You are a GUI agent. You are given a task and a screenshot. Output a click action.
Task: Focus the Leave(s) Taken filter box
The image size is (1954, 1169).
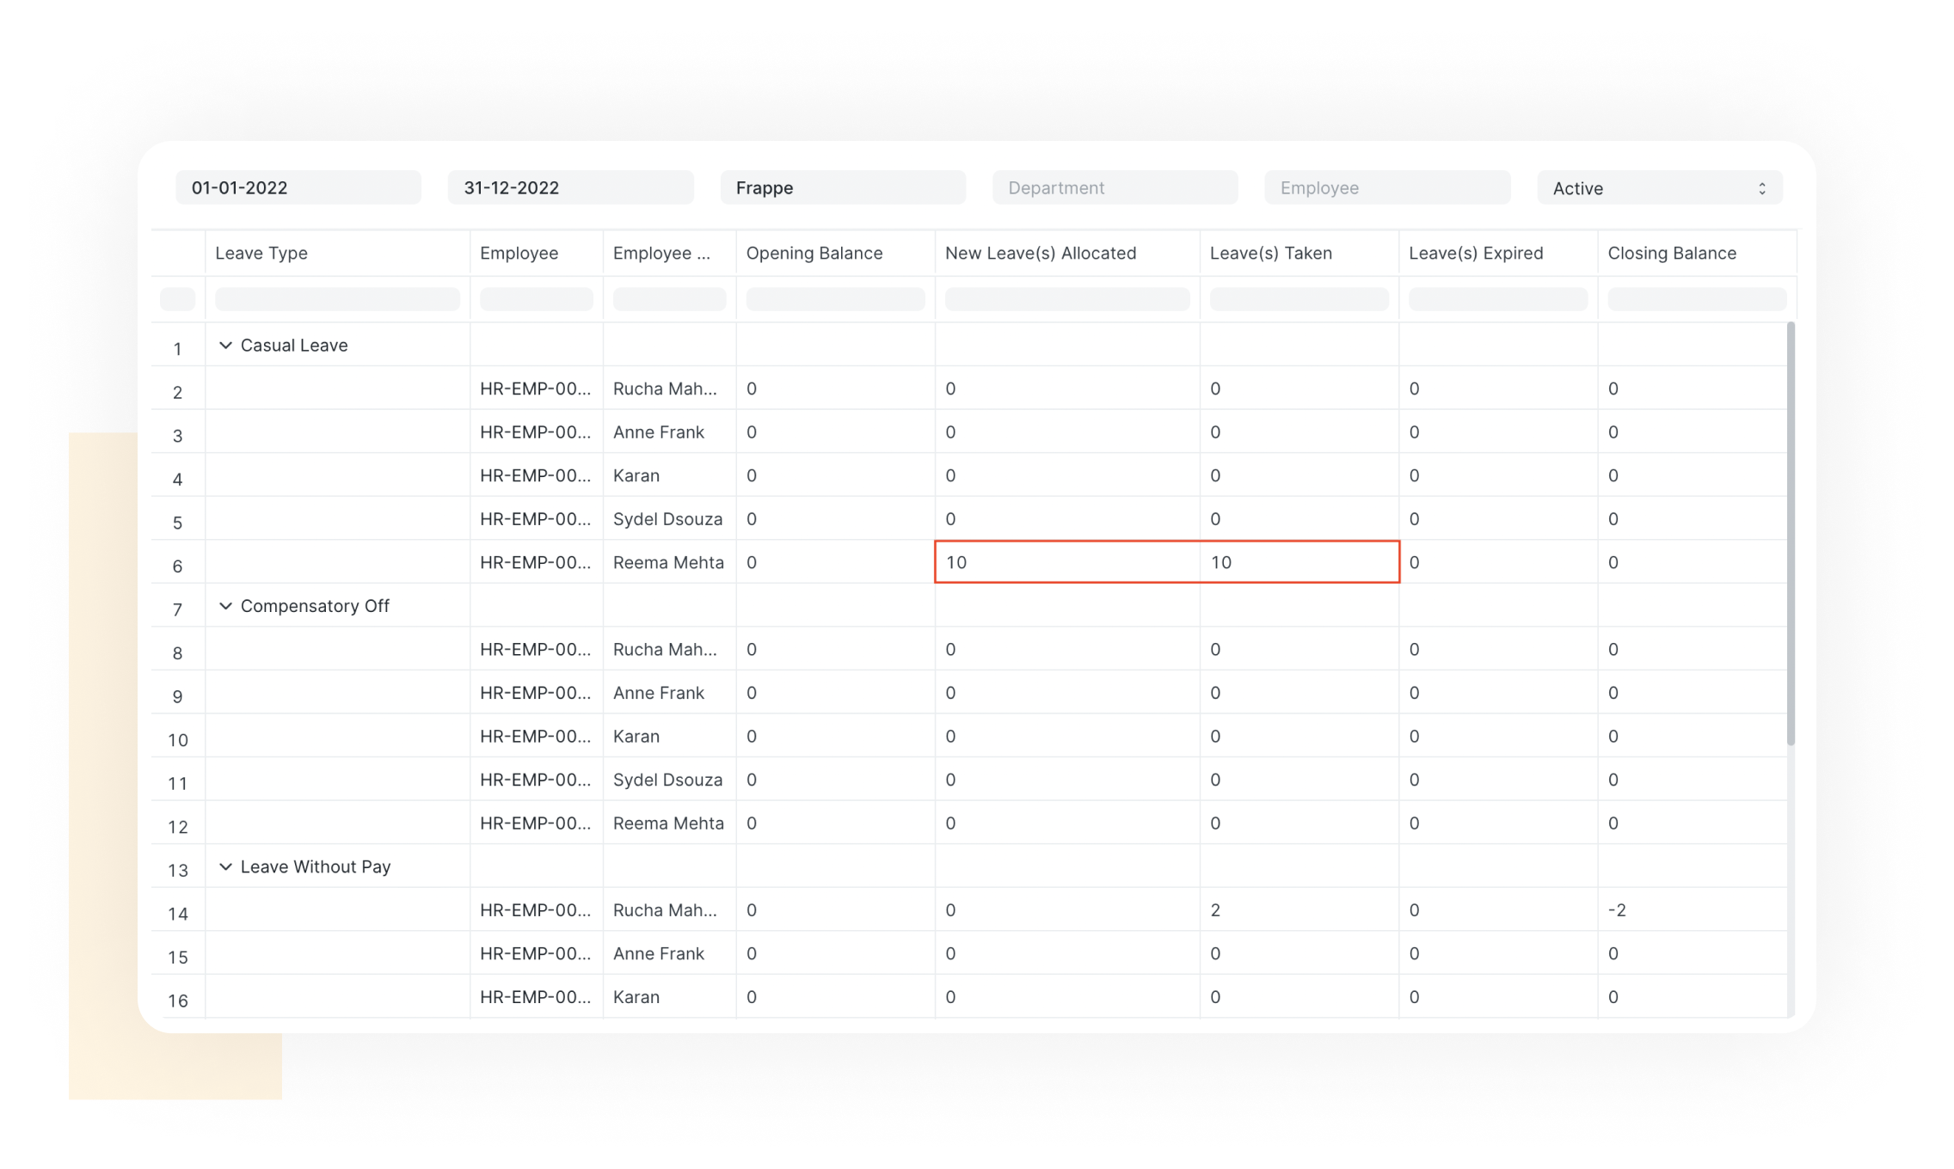[x=1299, y=299]
